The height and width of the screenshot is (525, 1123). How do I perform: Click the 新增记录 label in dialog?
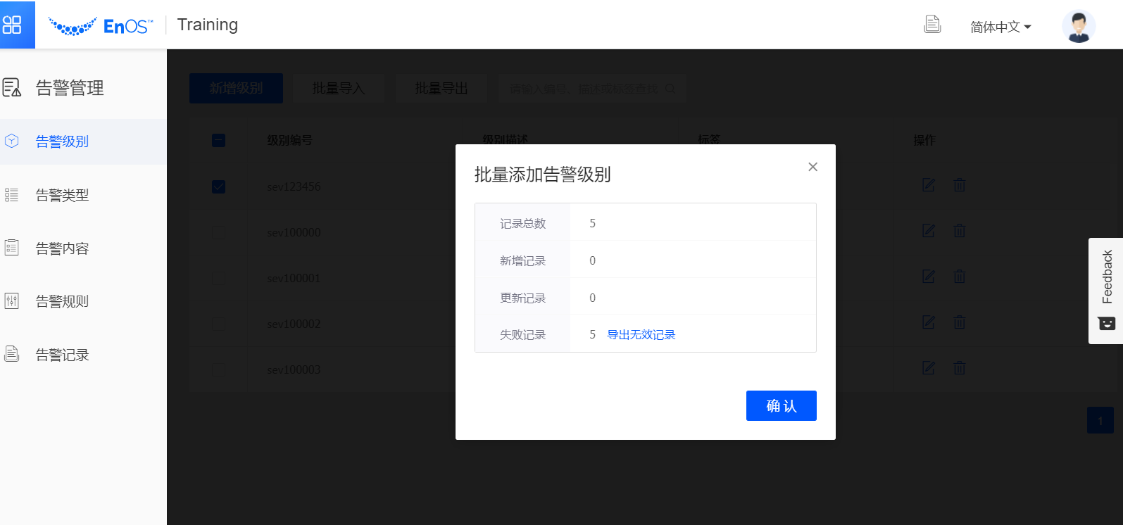point(523,260)
